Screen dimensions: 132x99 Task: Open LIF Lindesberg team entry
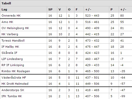[12, 59]
